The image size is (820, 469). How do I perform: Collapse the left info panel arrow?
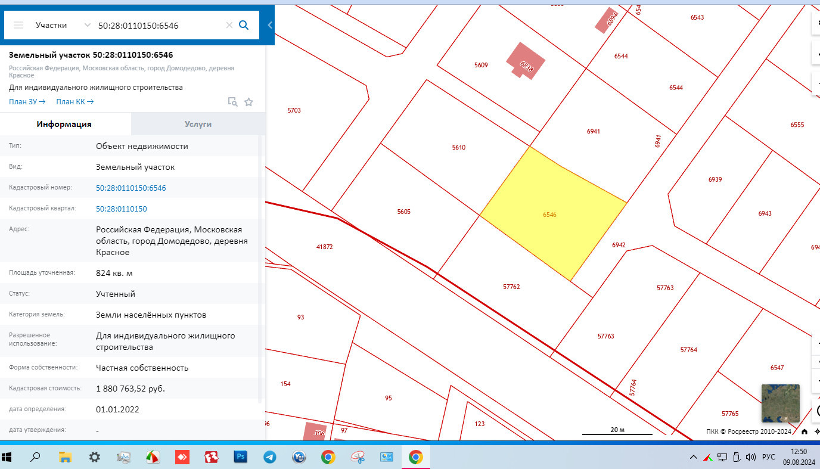pyautogui.click(x=270, y=25)
